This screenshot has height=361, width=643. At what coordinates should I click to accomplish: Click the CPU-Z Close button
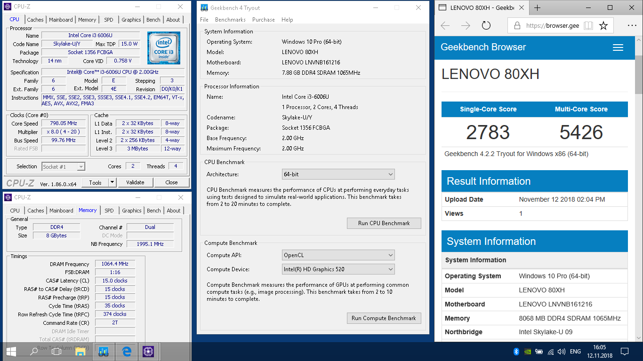pyautogui.click(x=171, y=182)
